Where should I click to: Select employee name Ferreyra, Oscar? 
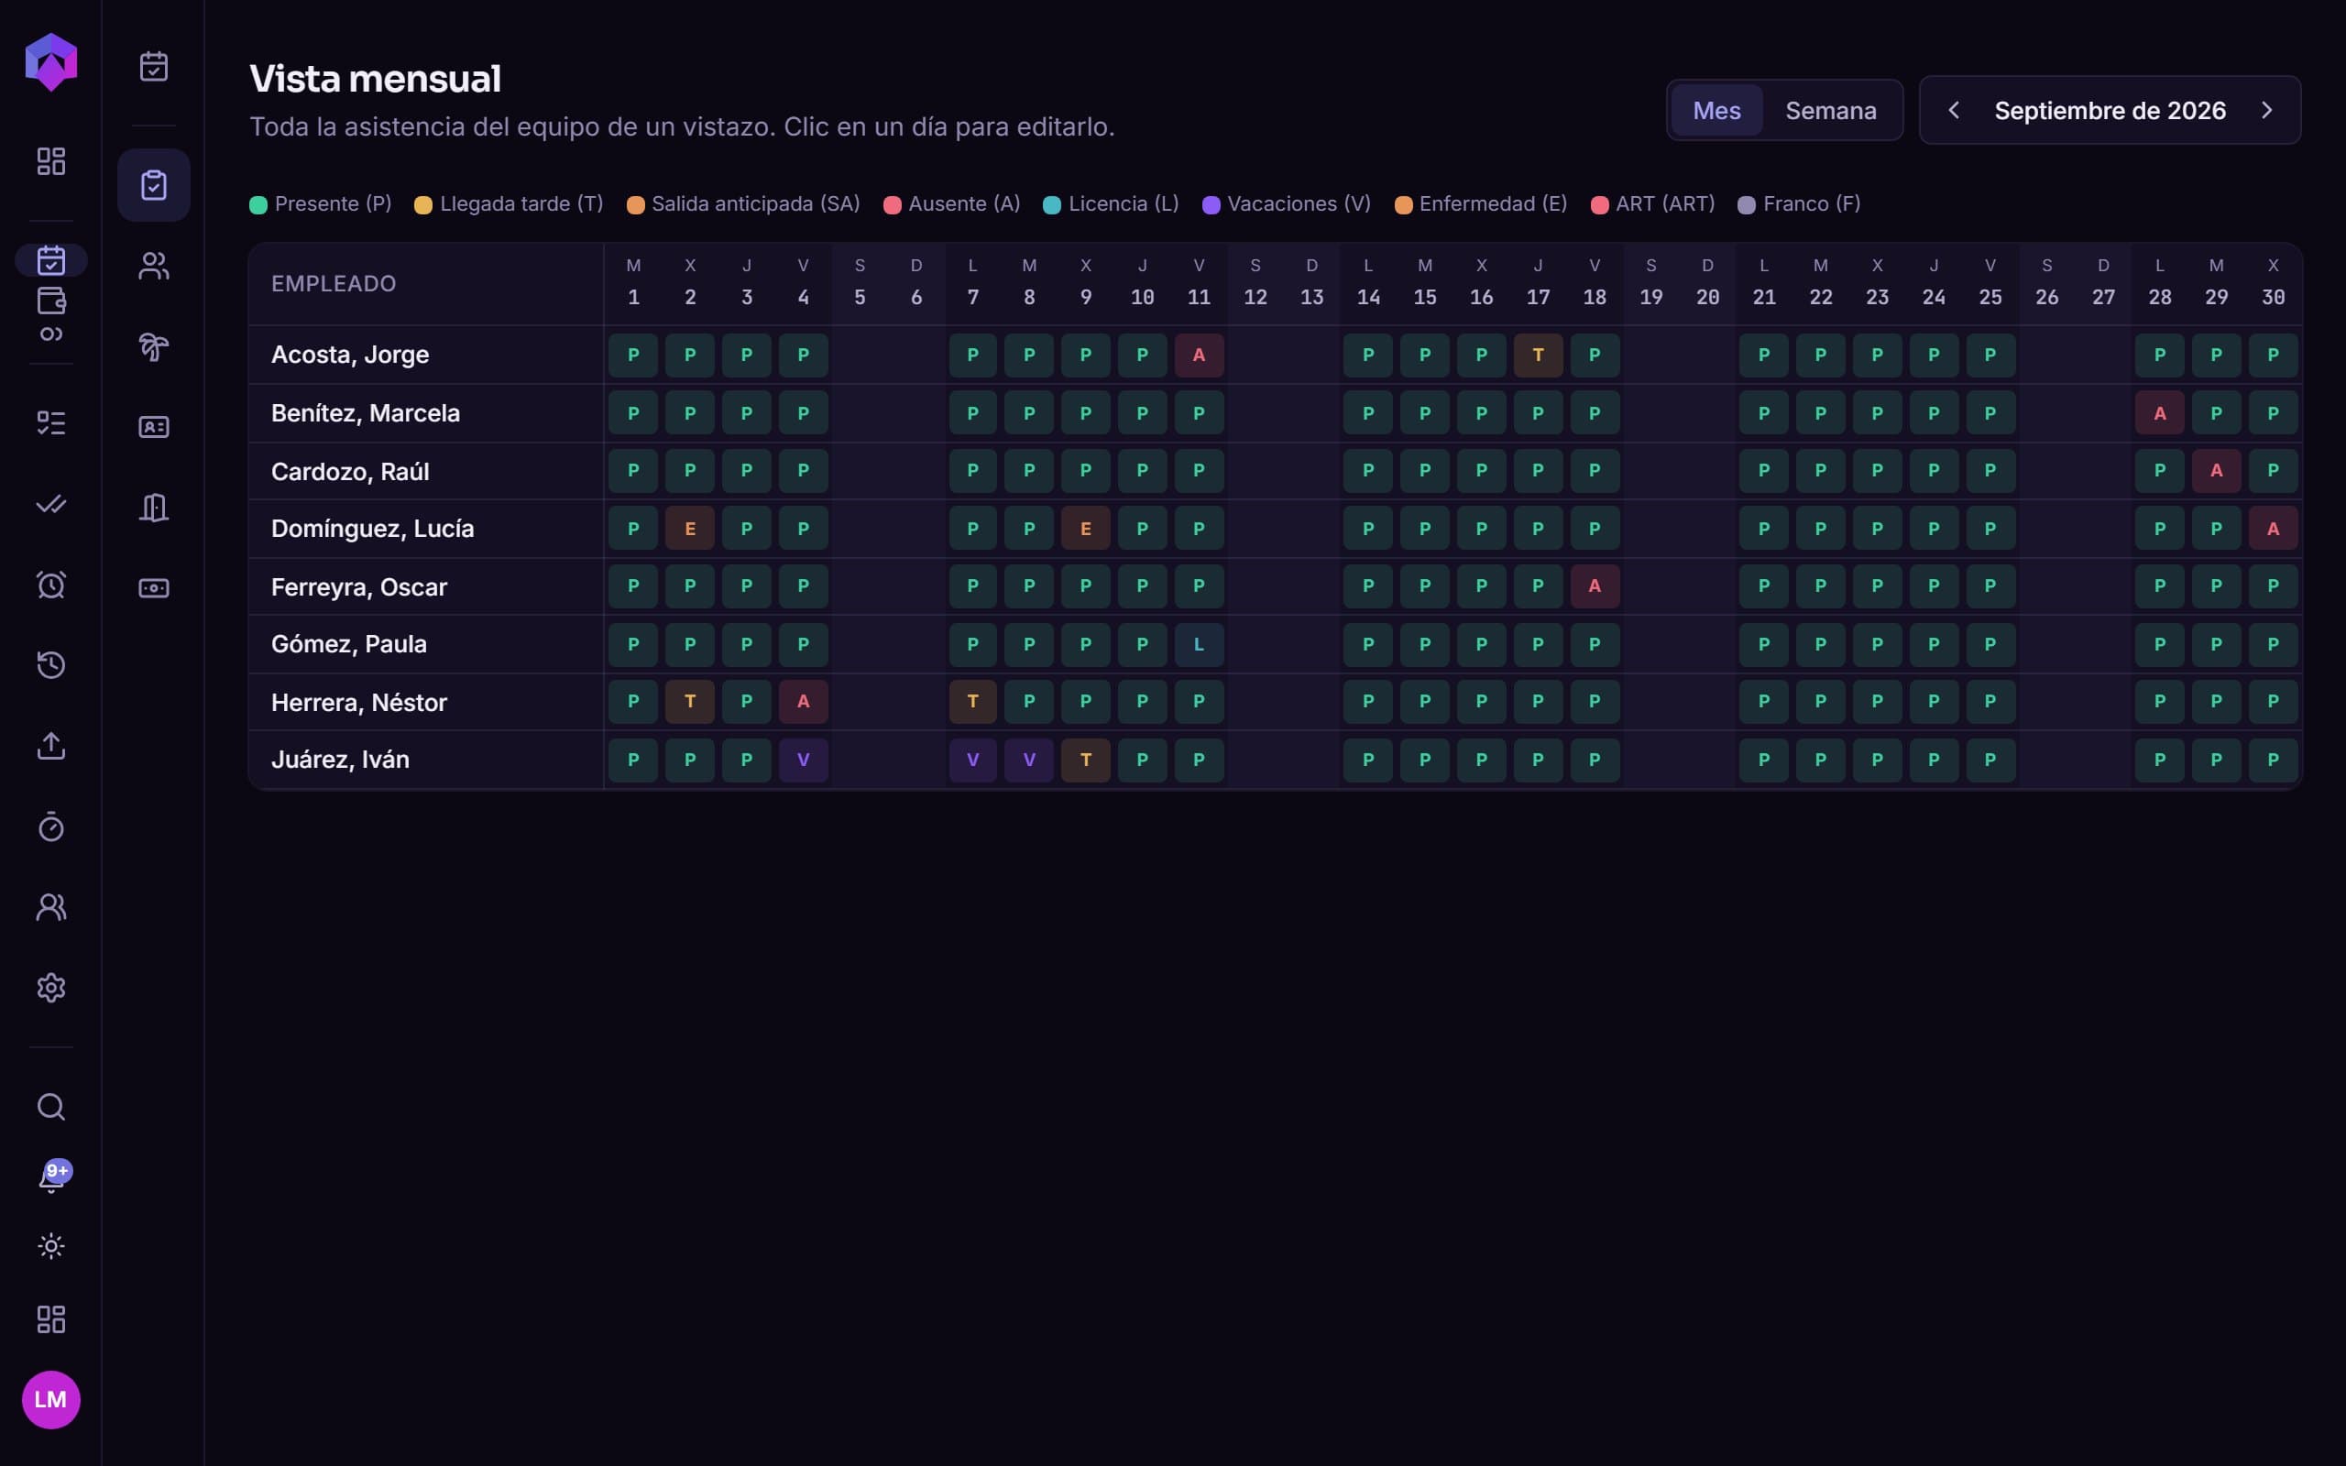(x=358, y=586)
